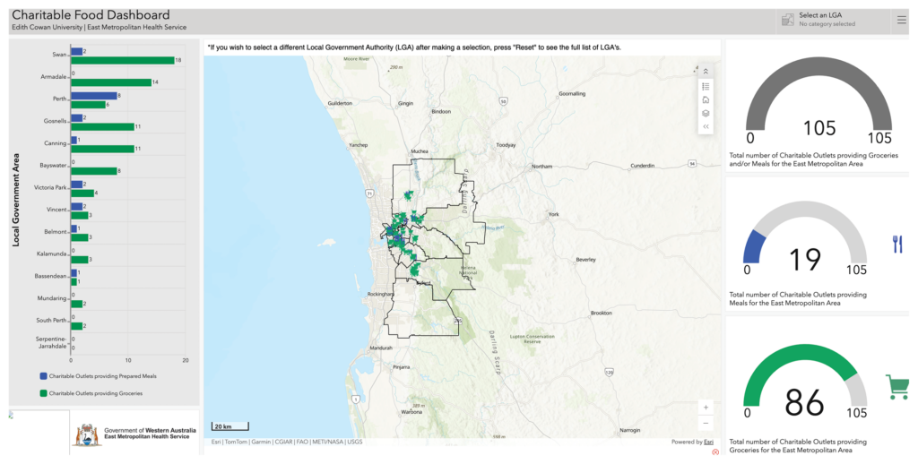
Task: Zoom in with the map plus button
Action: [706, 408]
